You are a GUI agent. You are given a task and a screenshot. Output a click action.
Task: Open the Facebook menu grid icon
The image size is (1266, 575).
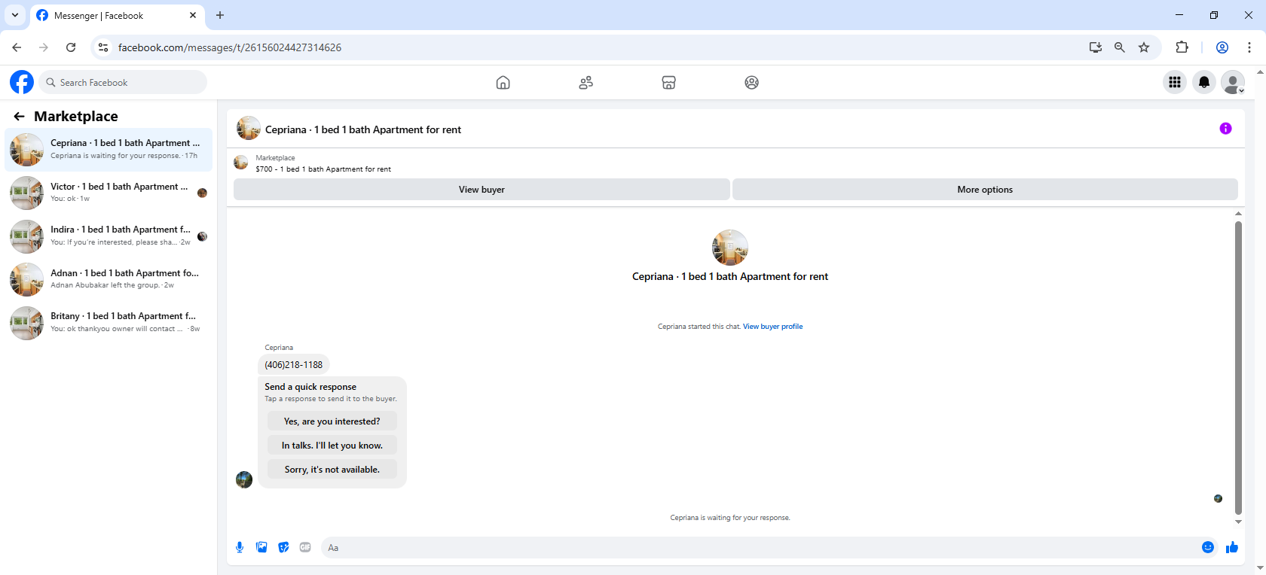click(1174, 82)
